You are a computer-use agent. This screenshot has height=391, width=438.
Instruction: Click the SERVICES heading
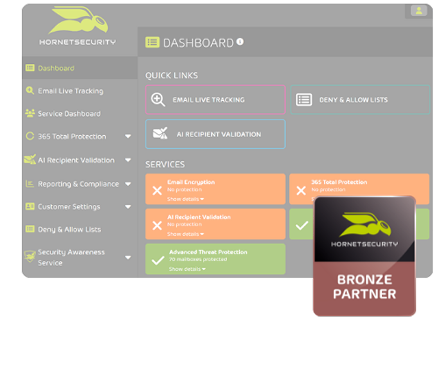tap(165, 165)
